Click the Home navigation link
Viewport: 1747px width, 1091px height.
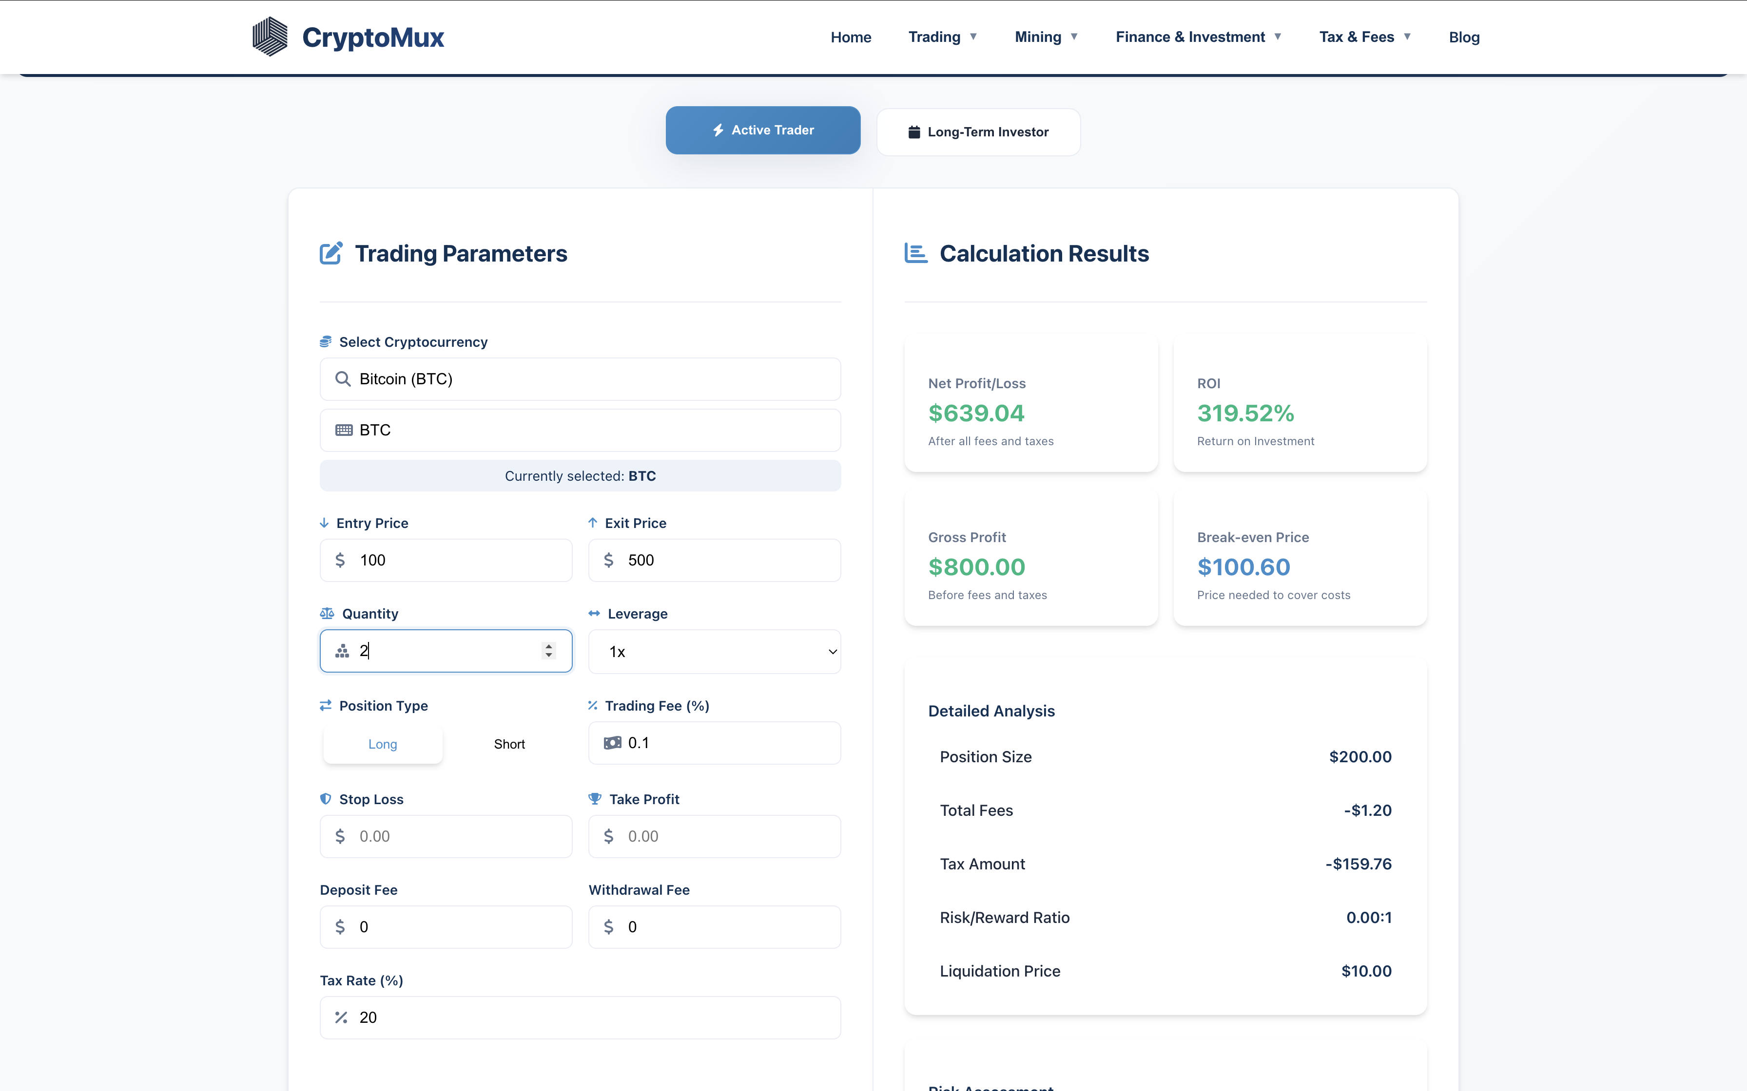tap(851, 36)
